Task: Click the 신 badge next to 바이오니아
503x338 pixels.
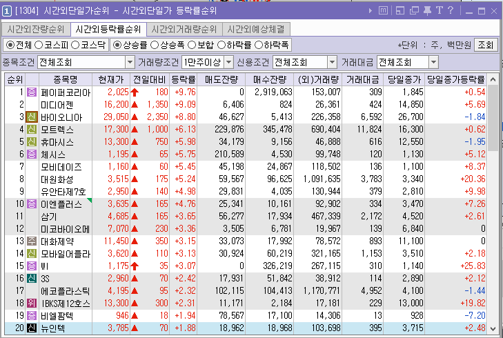Action: coord(32,117)
